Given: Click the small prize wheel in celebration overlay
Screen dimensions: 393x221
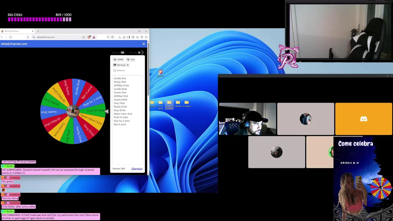Looking at the screenshot, I should (x=381, y=188).
